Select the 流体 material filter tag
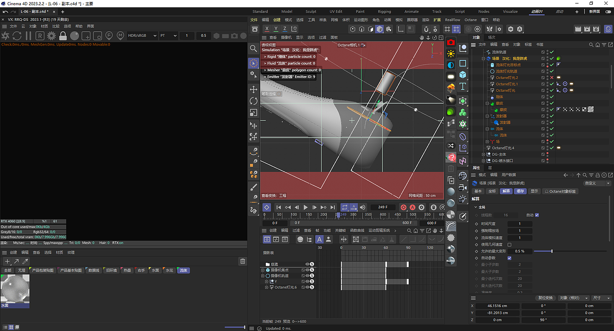This screenshot has height=331, width=614. coord(184,270)
